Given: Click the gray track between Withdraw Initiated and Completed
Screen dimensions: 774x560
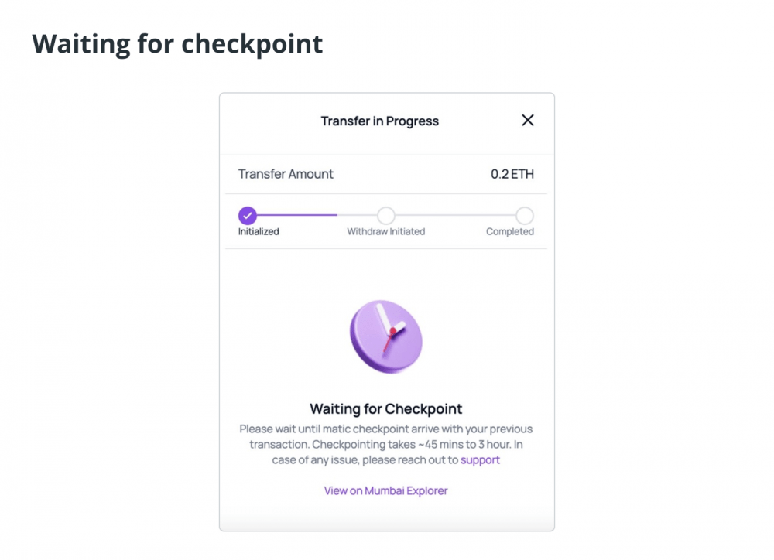Looking at the screenshot, I should pos(455,215).
